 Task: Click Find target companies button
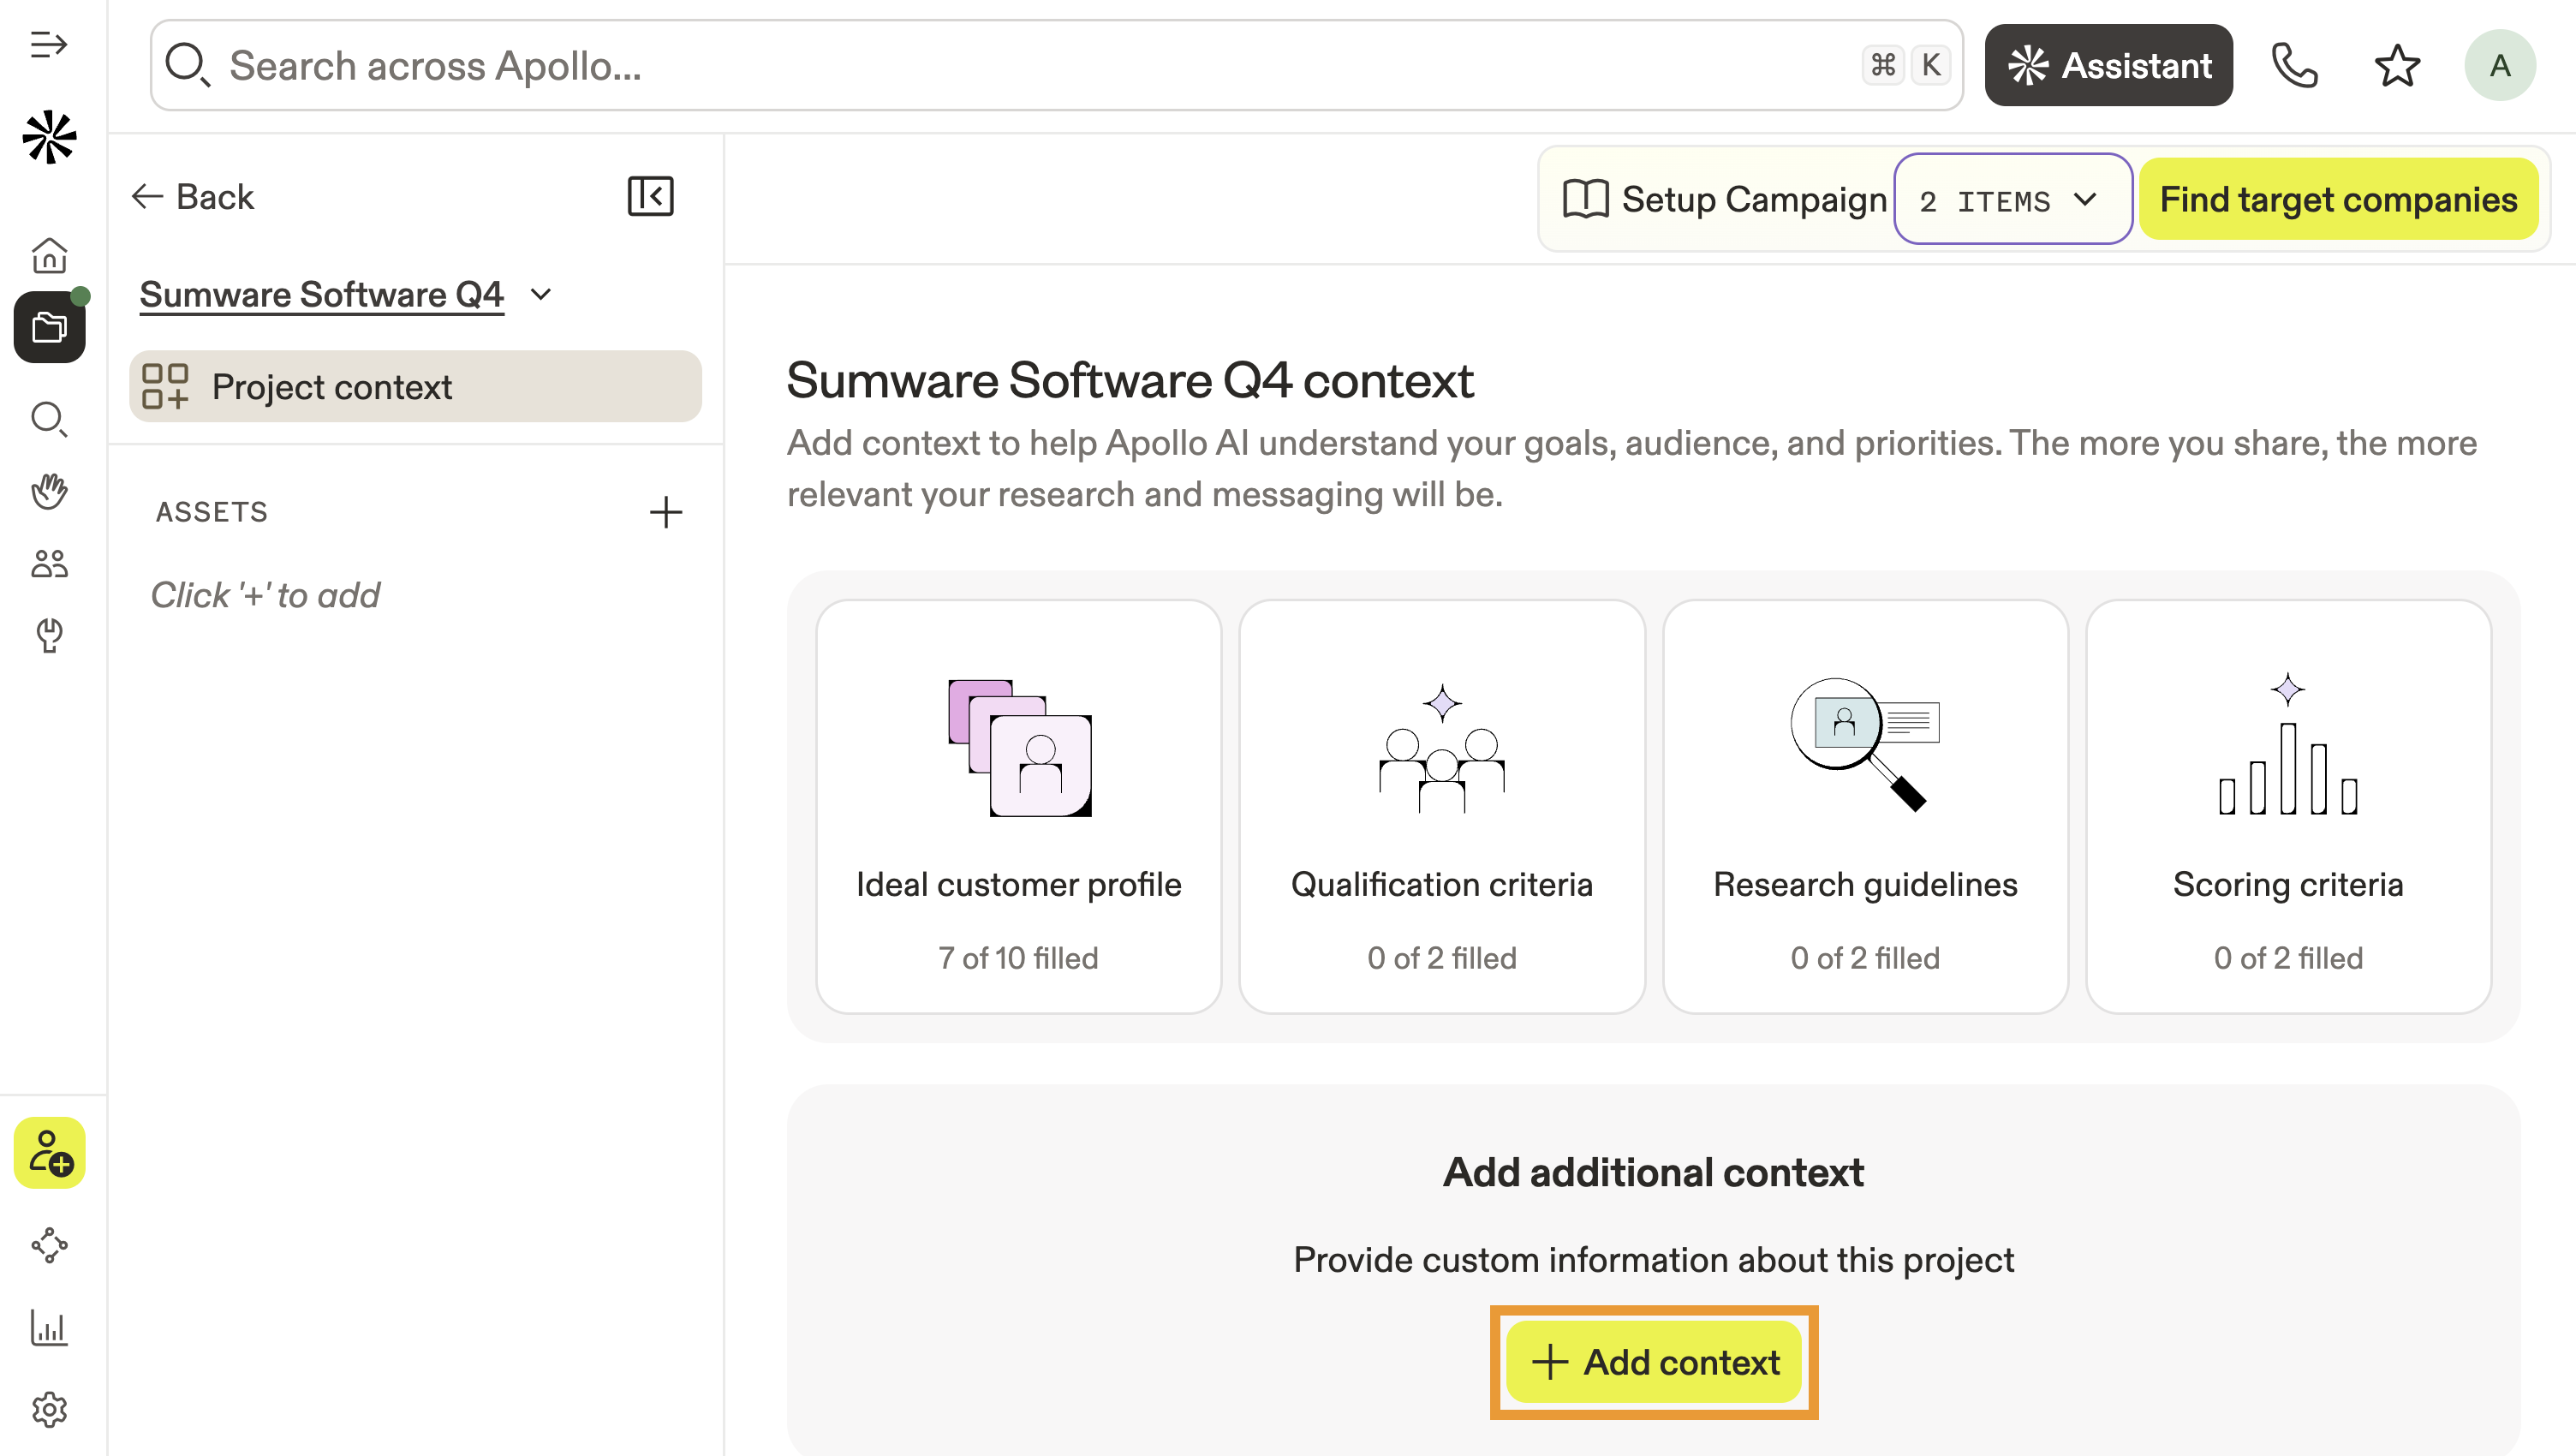point(2338,200)
